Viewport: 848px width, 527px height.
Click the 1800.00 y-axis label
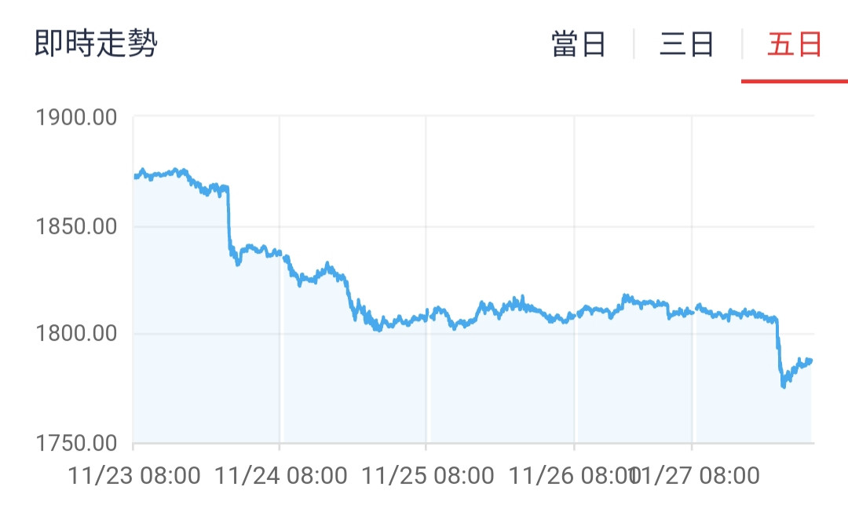77,335
